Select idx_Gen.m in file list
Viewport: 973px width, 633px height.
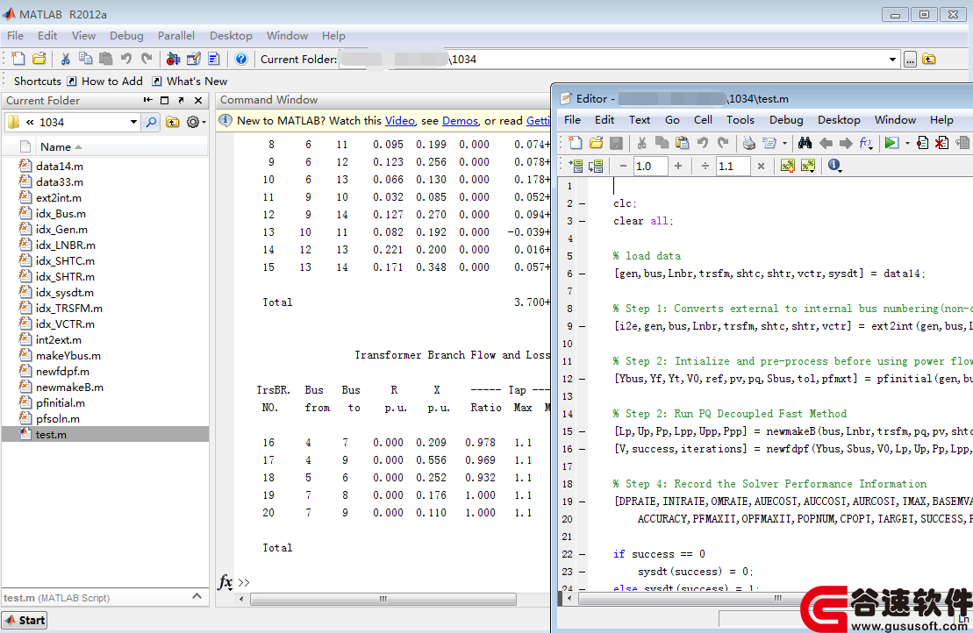tap(61, 230)
